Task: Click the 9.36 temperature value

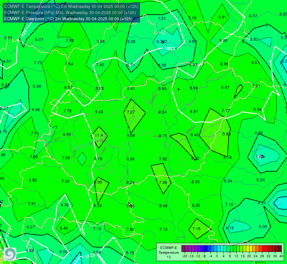Action: point(130,159)
